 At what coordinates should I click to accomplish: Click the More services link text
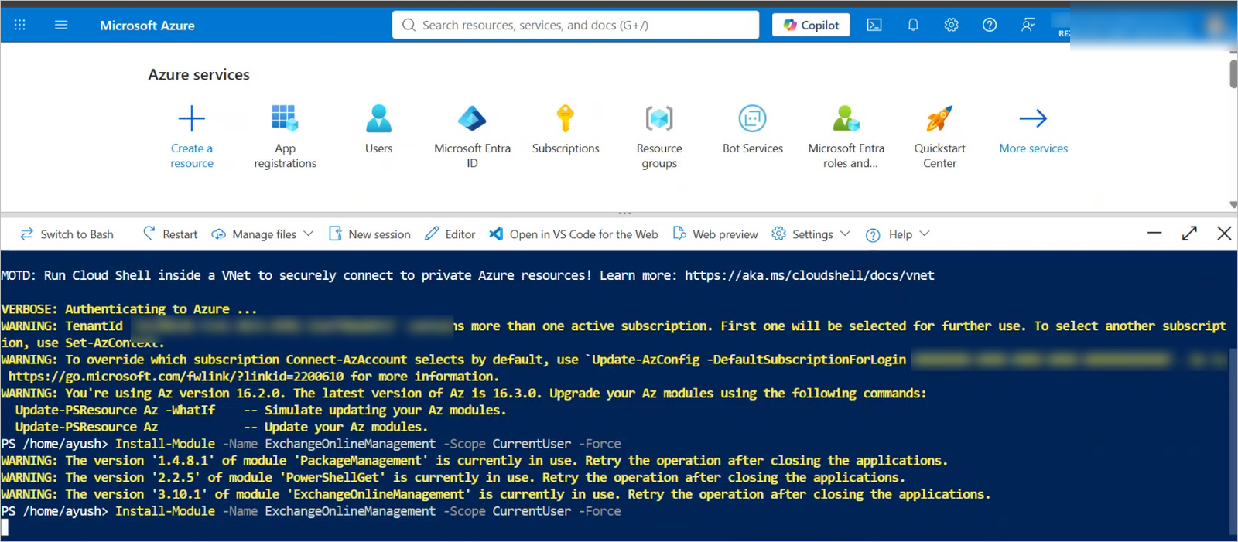tap(1033, 148)
